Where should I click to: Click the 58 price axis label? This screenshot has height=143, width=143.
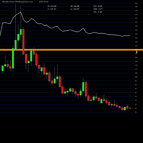(x=136, y=112)
